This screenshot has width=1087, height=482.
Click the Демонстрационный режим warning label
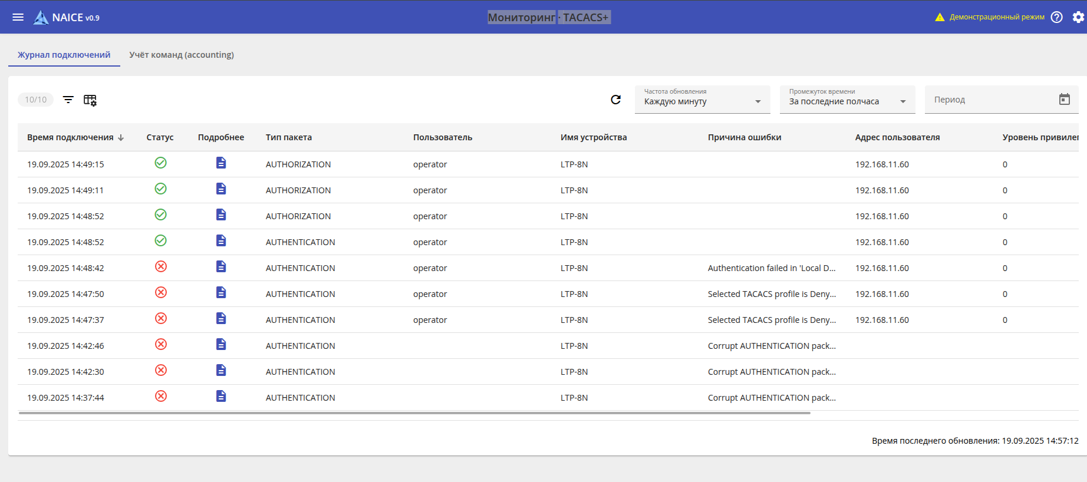click(x=996, y=17)
